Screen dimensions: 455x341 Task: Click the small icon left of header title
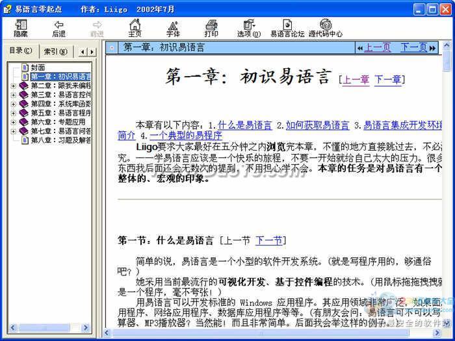(x=112, y=47)
